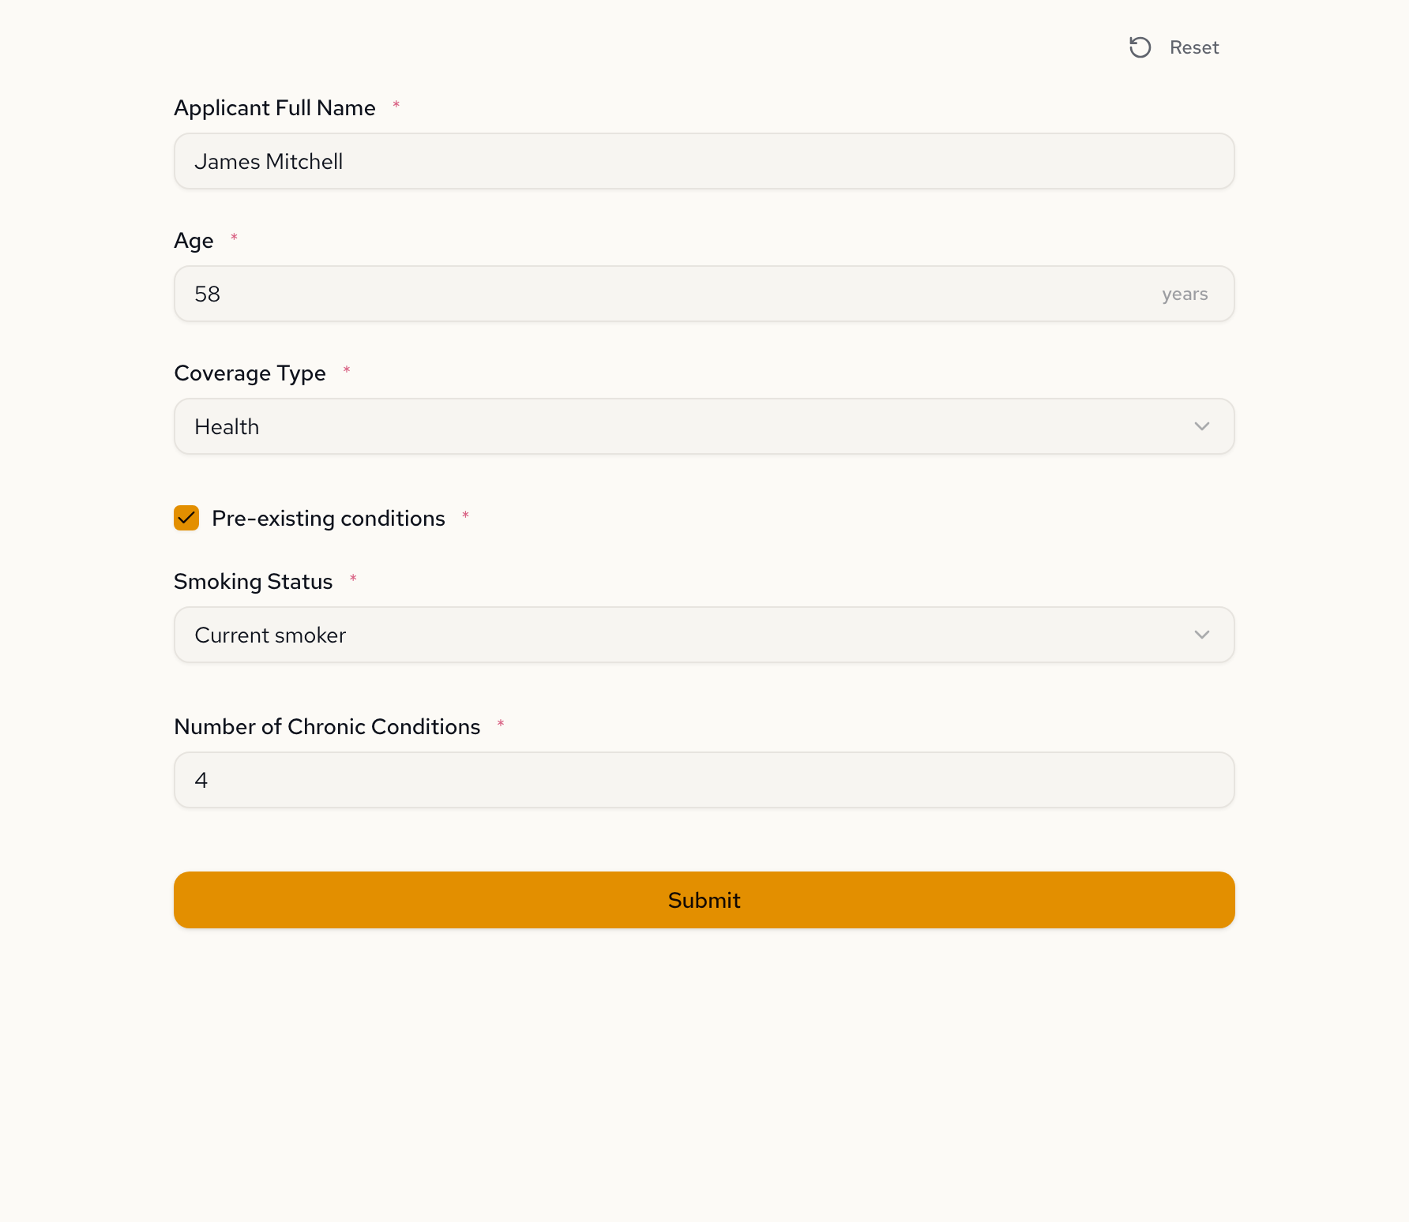Click the Number of Chronic Conditions label

tap(326, 727)
